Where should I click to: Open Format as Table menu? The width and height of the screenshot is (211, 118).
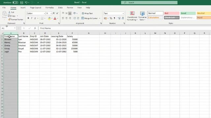click(x=142, y=16)
